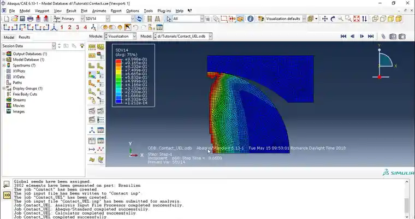Click the Create XY Data icon
This screenshot has width=415, height=219.
pos(92,141)
